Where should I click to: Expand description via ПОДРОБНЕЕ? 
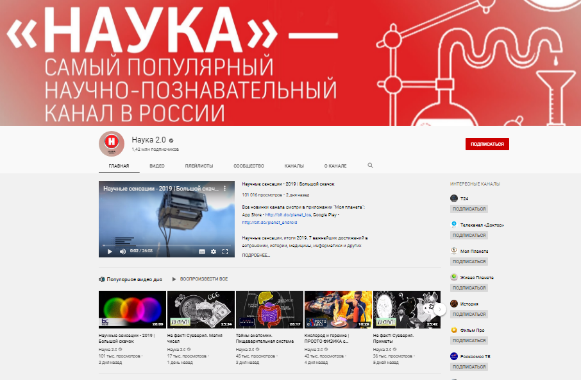(x=256, y=255)
